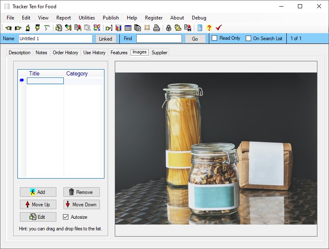Click the left-pointing hand previous record icon
The width and height of the screenshot is (329, 249).
click(9, 28)
